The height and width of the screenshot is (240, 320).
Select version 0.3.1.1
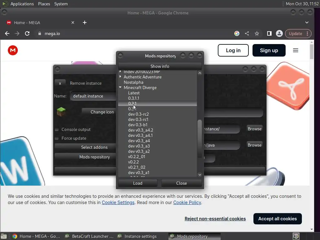pyautogui.click(x=134, y=98)
